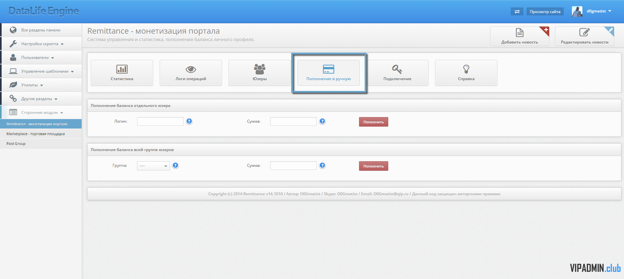Click the Редактировать новости pencil icon
The width and height of the screenshot is (624, 279).
(x=584, y=32)
